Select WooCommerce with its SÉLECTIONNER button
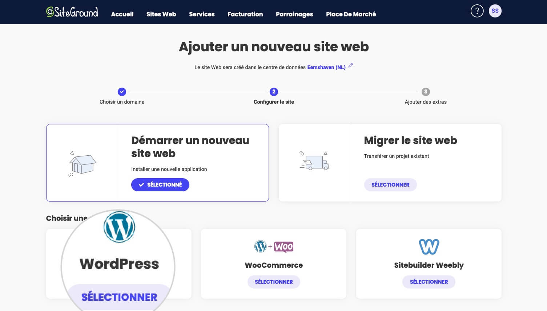The width and height of the screenshot is (547, 311). click(274, 282)
